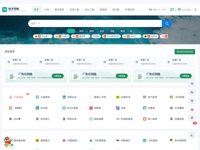Open 猪八戒网 site icon
Viewport: 200px width, 150px height.
point(145,119)
